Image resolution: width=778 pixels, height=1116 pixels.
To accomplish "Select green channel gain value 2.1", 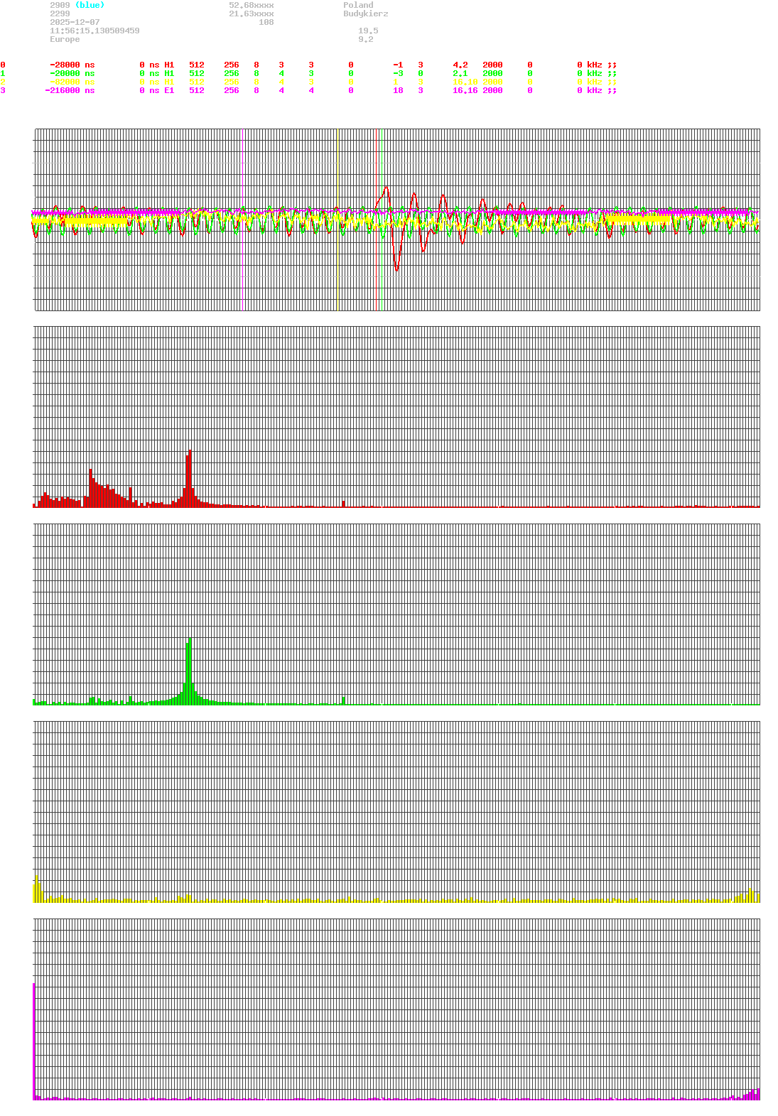I will coord(460,73).
